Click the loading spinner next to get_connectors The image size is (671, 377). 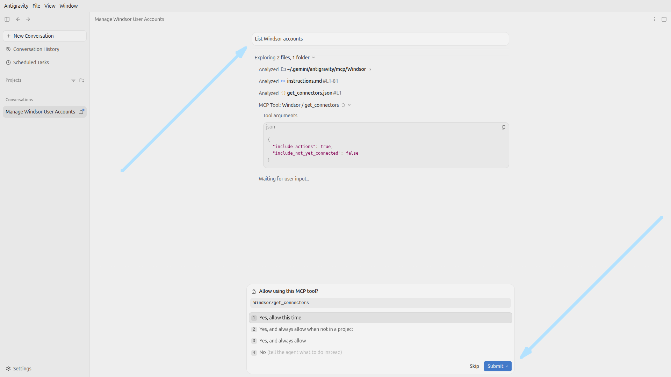click(343, 105)
